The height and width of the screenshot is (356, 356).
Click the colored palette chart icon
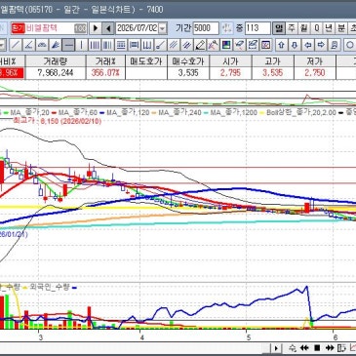coord(226,45)
